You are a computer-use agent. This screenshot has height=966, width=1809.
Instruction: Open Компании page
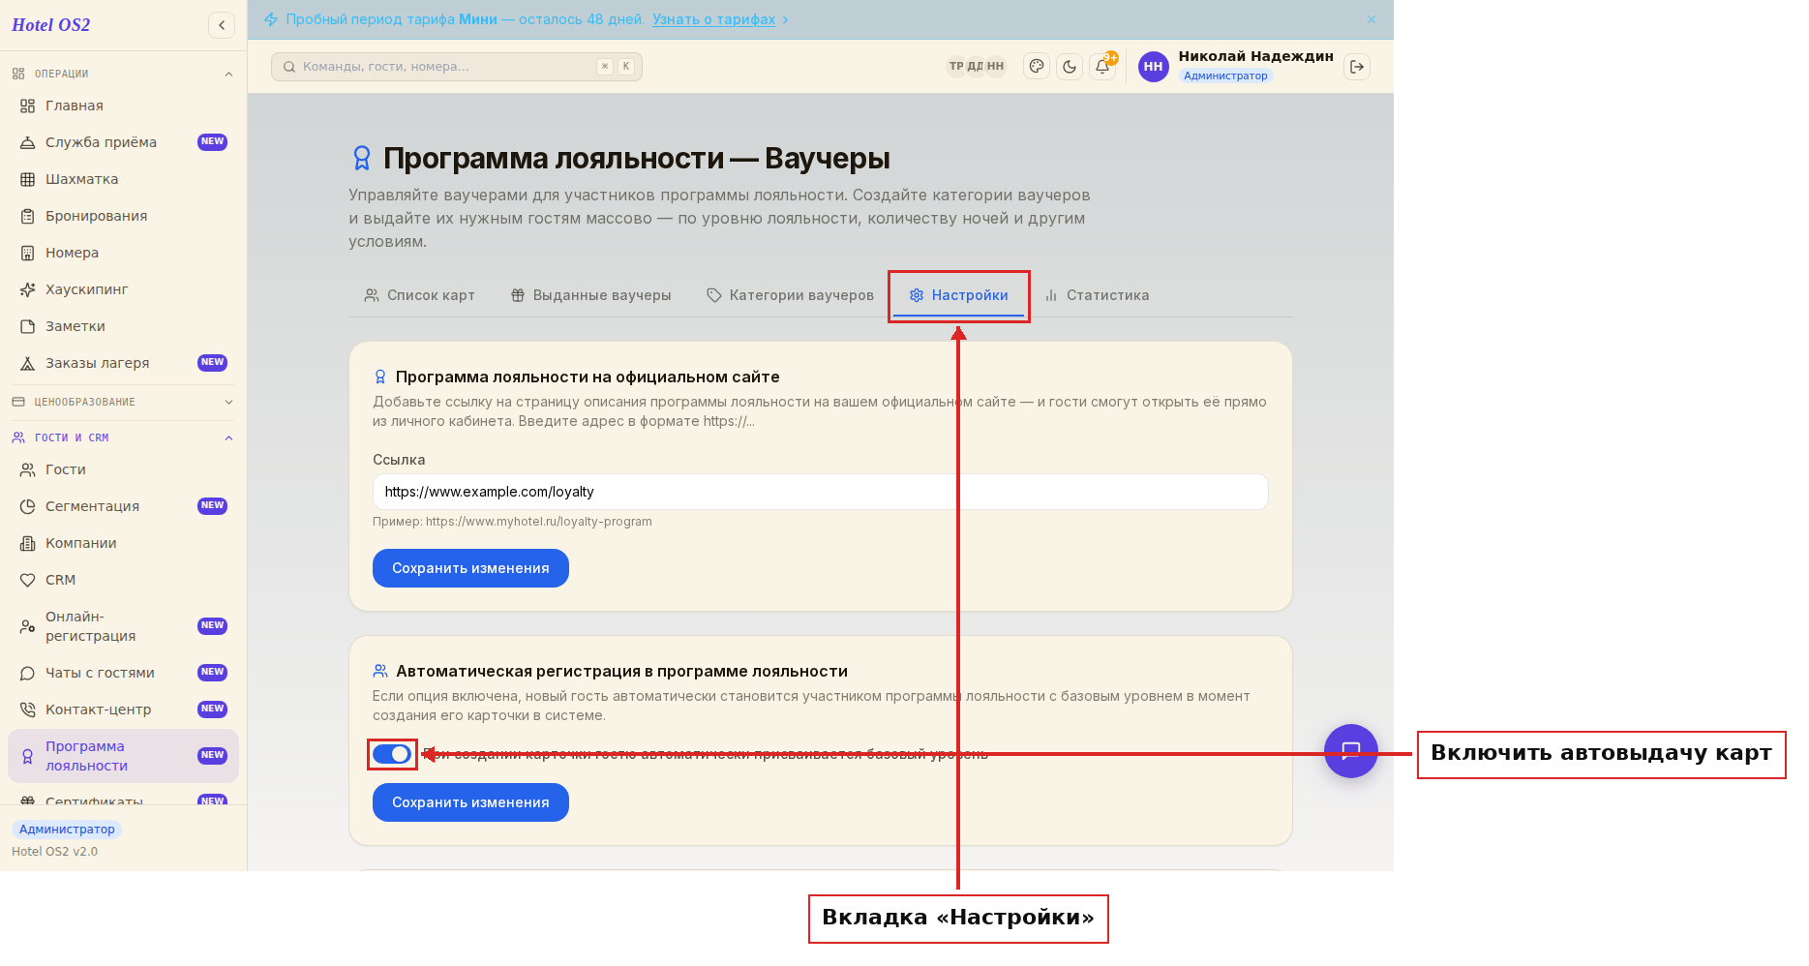pyautogui.click(x=123, y=543)
